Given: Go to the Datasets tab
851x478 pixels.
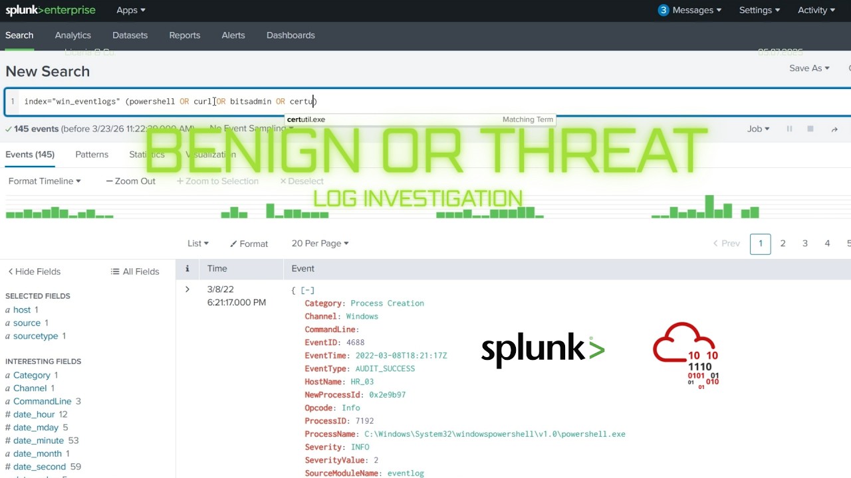Looking at the screenshot, I should click(x=130, y=35).
